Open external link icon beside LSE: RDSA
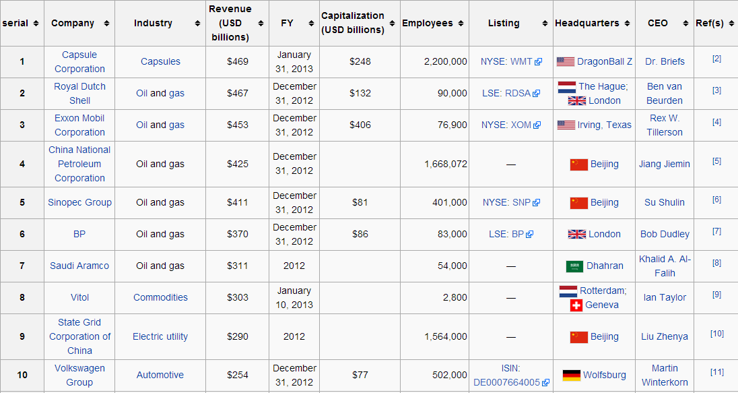The image size is (738, 393). (537, 93)
